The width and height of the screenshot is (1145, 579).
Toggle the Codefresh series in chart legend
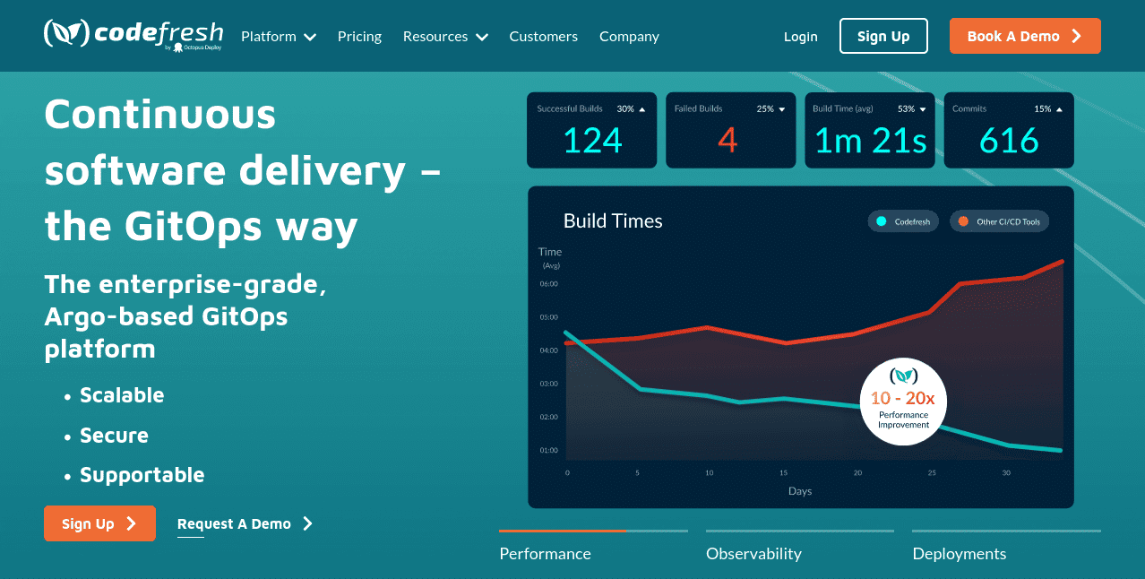pyautogui.click(x=902, y=220)
